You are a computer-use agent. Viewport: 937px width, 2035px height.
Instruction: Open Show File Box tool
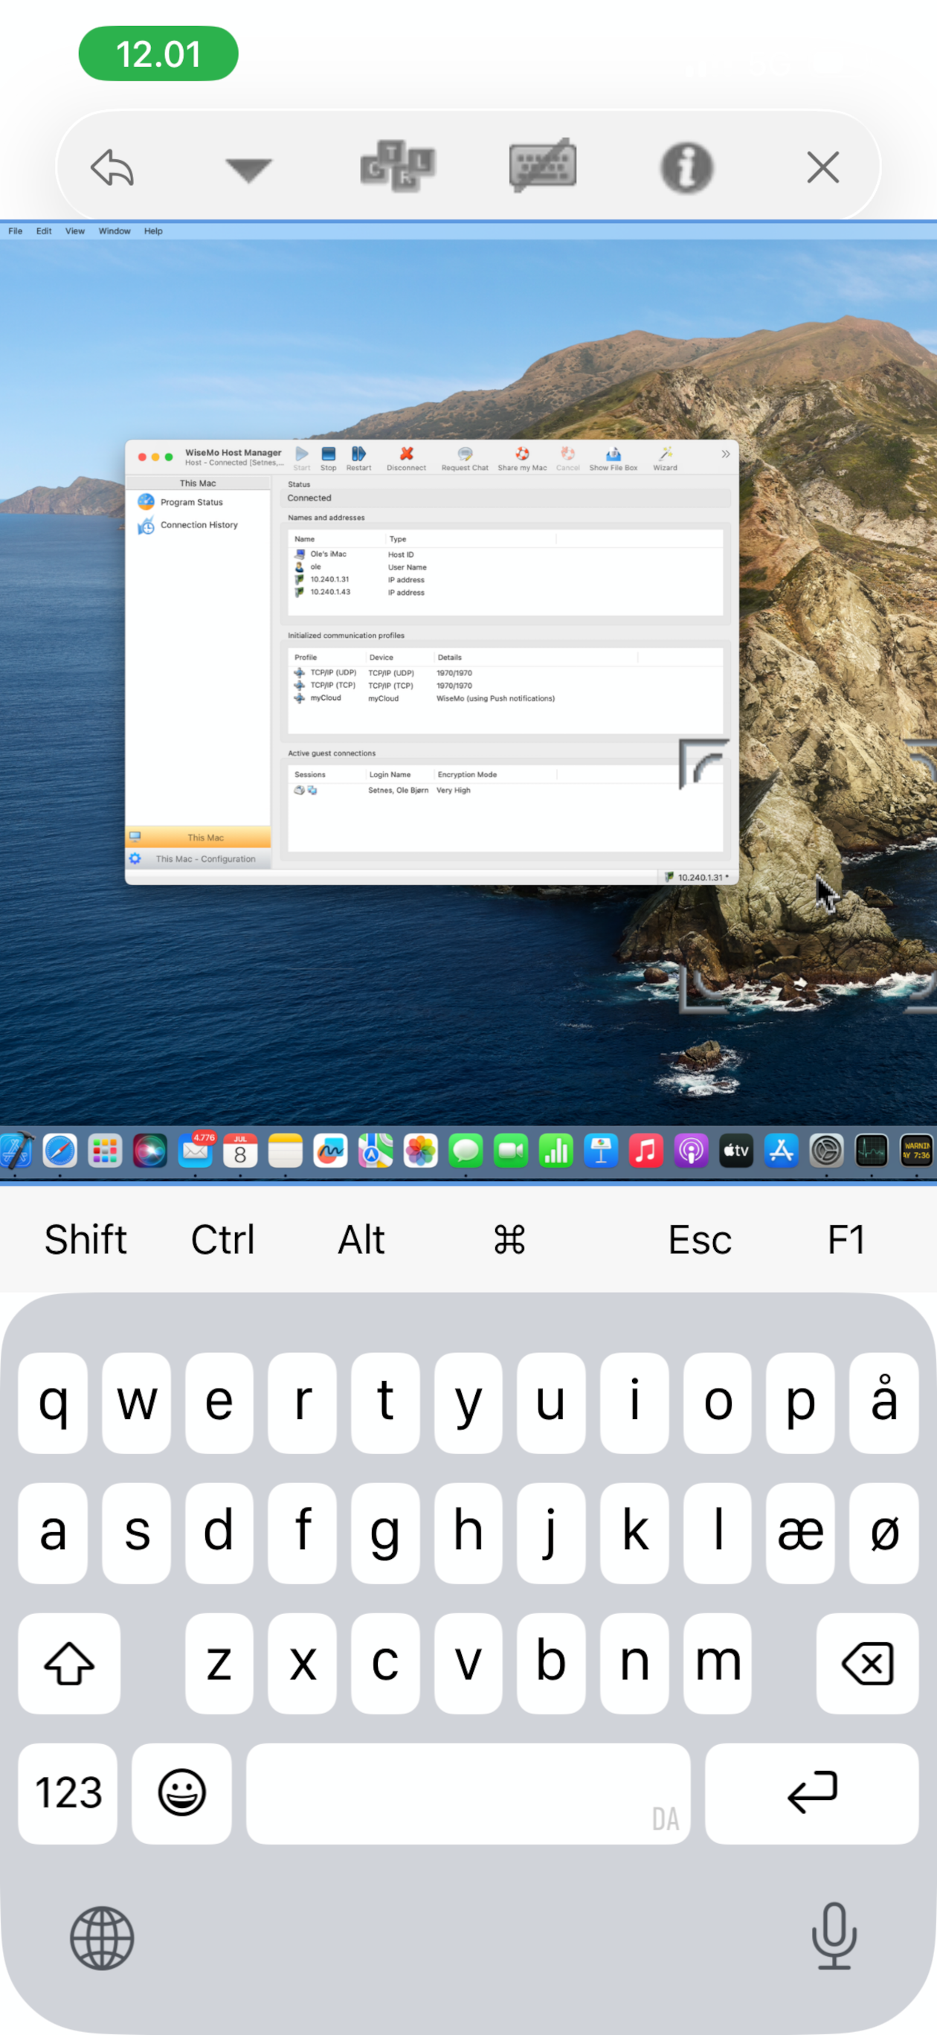[x=613, y=458]
